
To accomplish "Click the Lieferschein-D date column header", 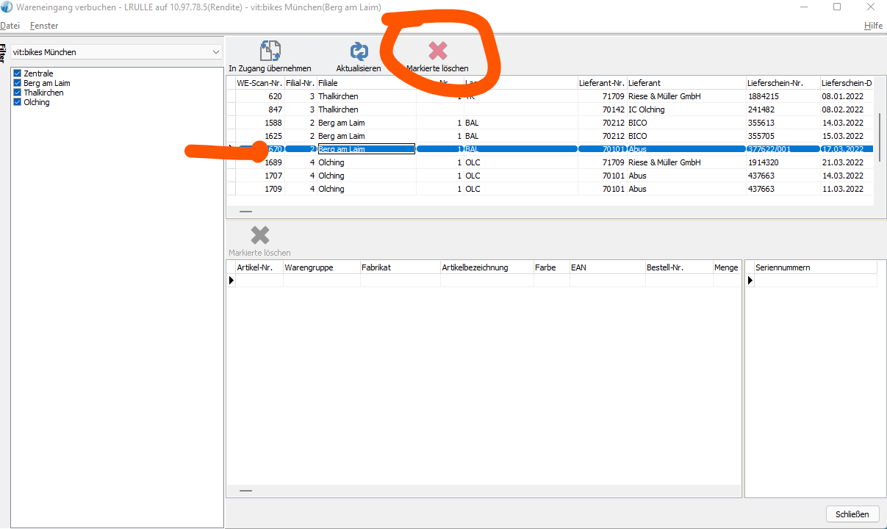I will 847,83.
